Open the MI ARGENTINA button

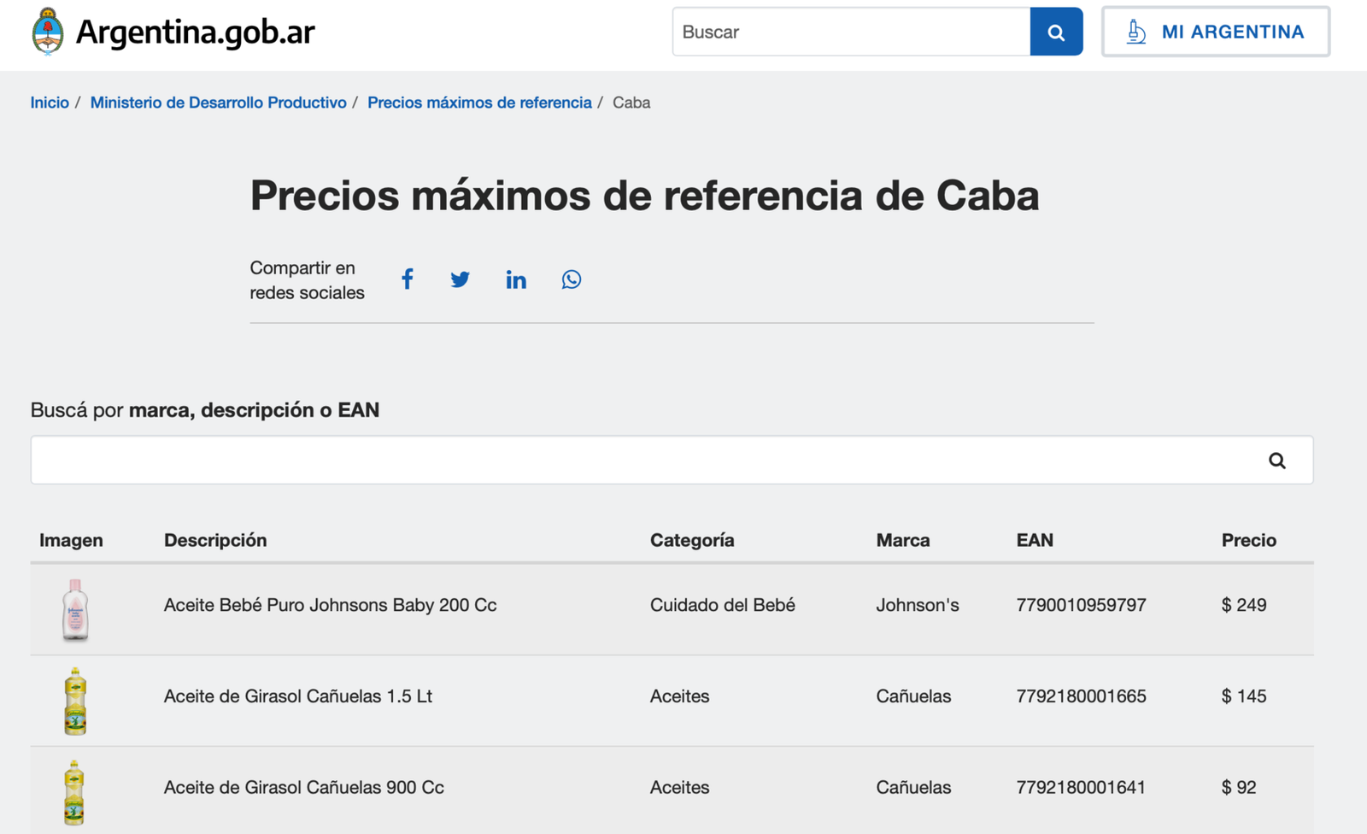coord(1216,32)
